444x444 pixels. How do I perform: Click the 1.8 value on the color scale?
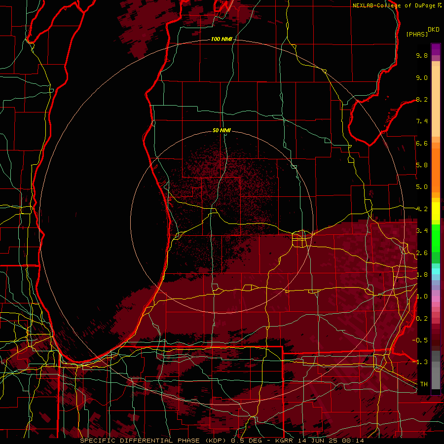(x=422, y=275)
